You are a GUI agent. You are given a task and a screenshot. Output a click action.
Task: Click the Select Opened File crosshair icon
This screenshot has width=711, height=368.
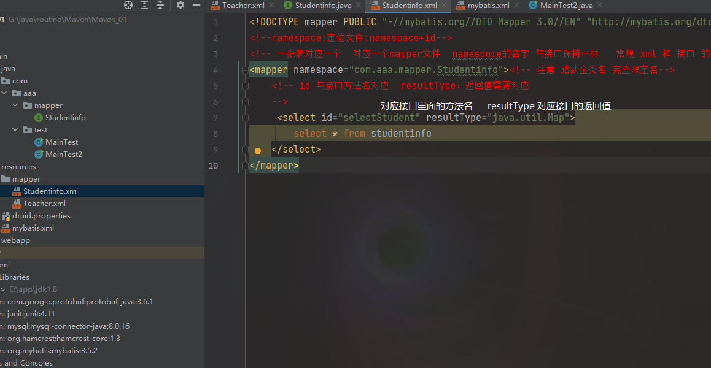coord(128,5)
